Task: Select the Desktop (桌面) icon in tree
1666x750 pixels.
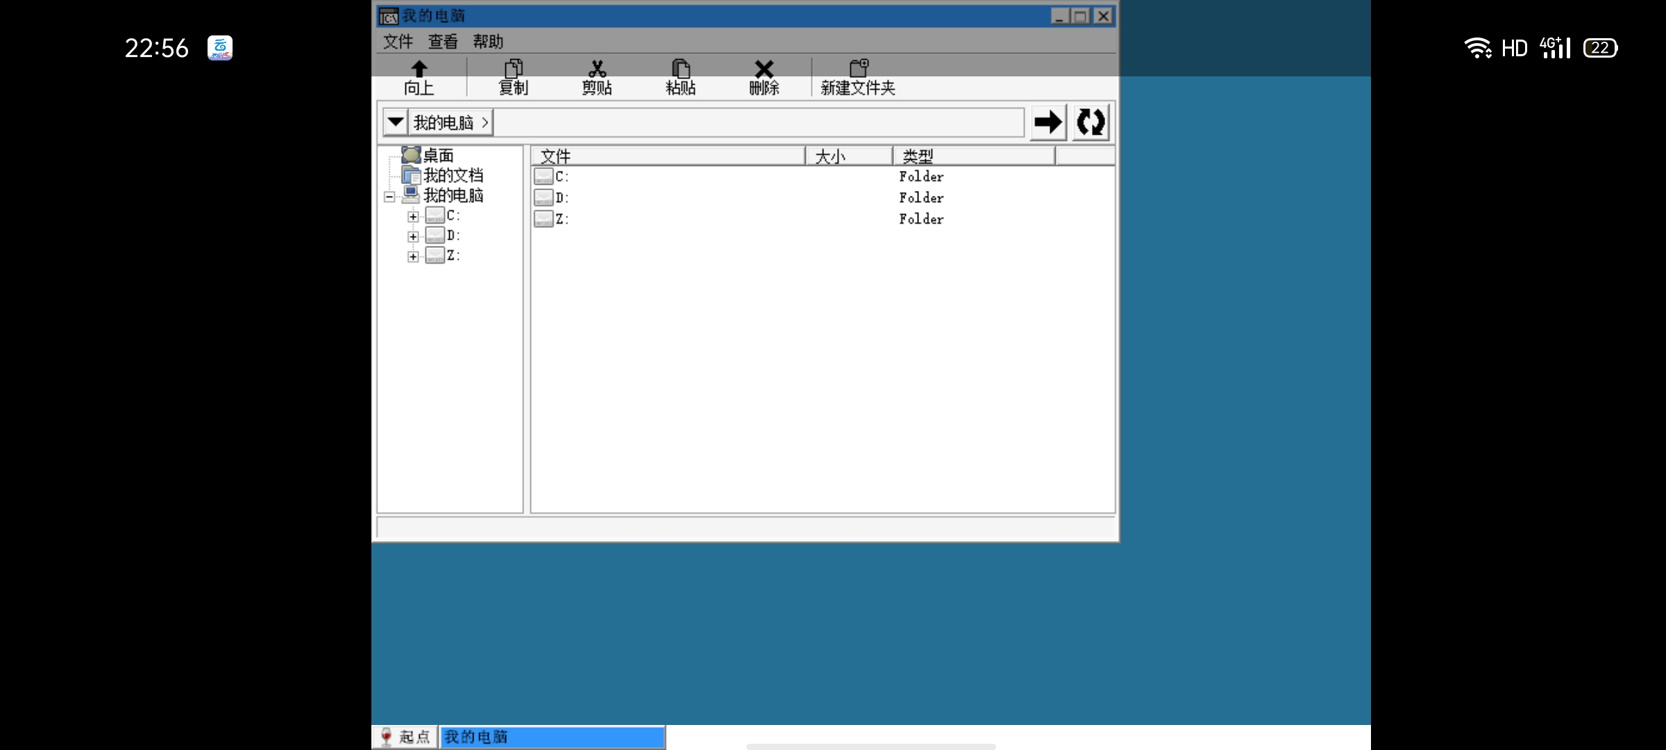Action: [411, 155]
